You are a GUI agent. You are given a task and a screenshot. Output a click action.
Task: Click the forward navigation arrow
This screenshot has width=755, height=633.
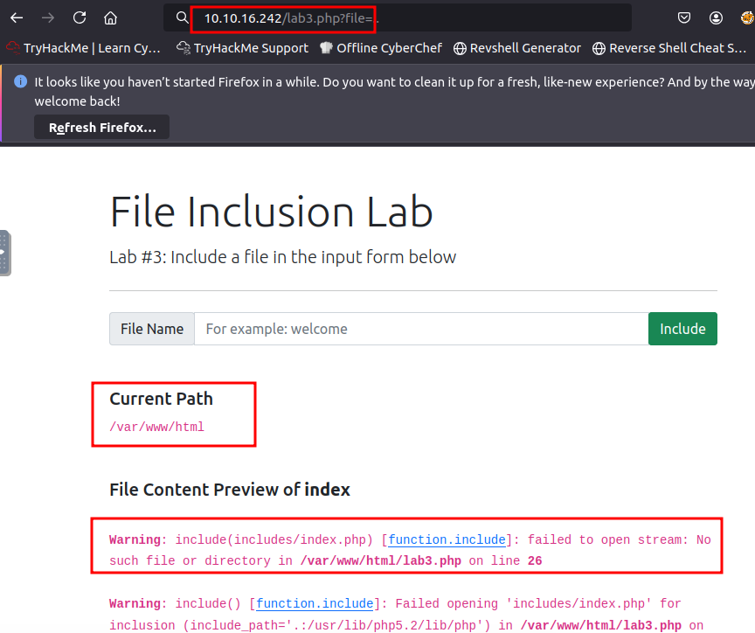point(47,17)
